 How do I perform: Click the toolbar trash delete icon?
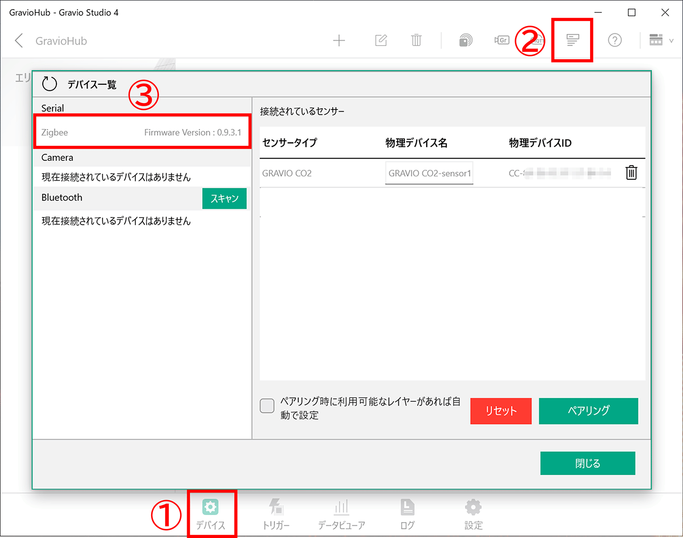[x=416, y=40]
